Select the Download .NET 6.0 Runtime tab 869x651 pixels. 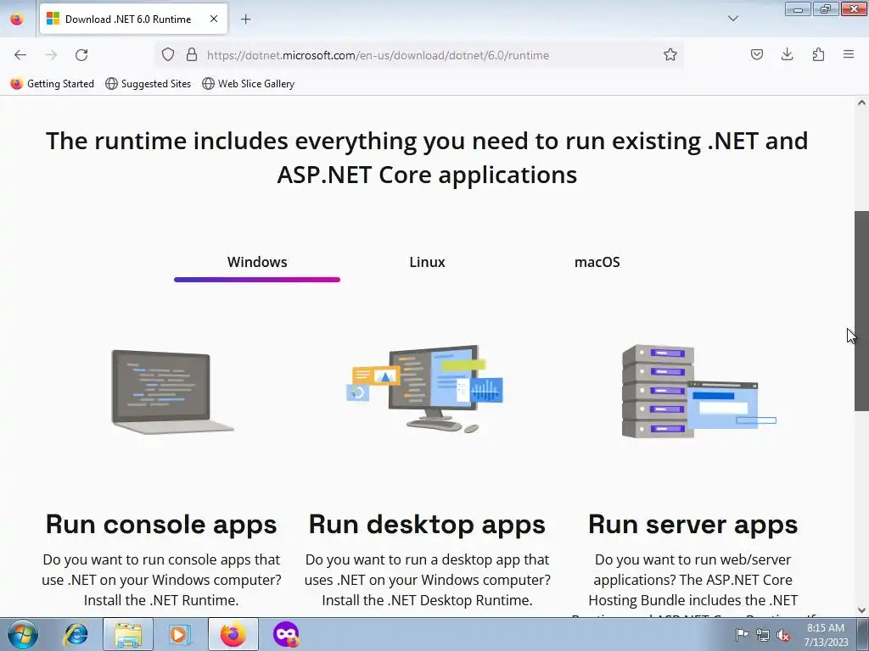133,19
